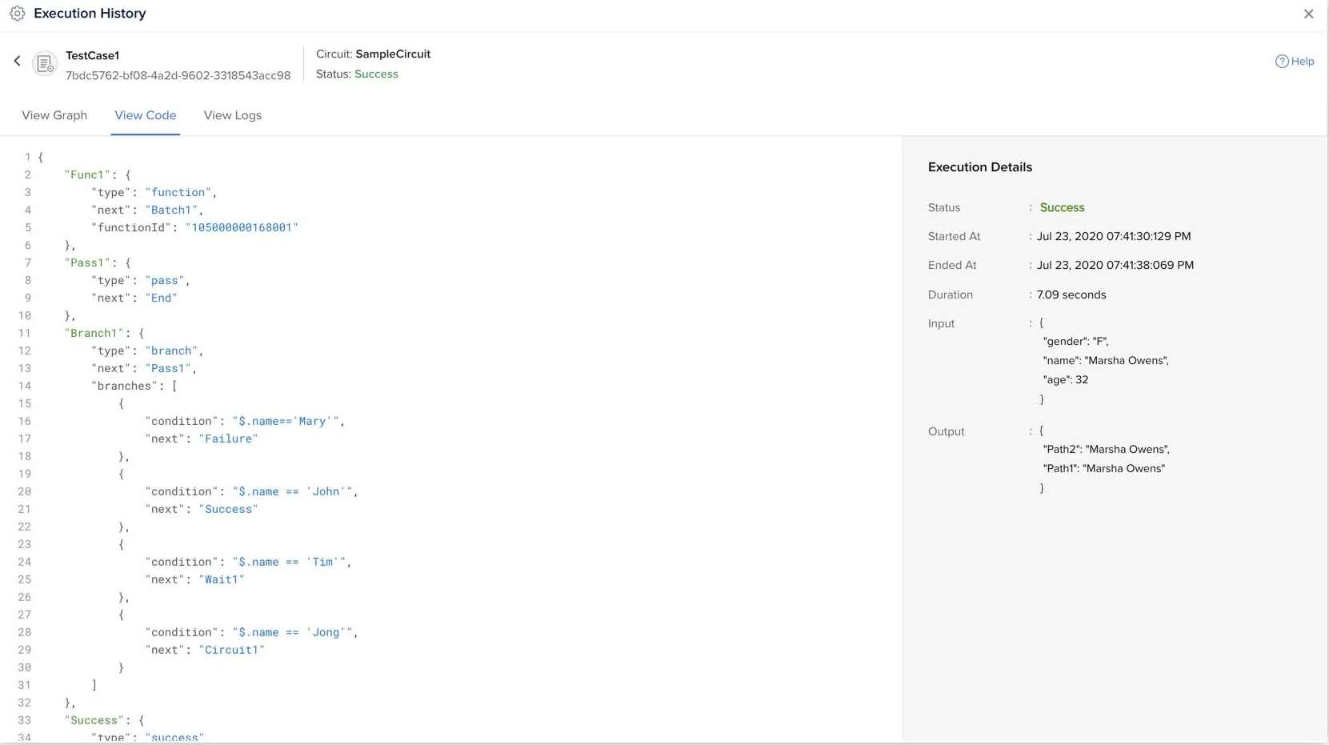This screenshot has width=1329, height=745.
Task: Select the View Code tab
Action: click(145, 115)
